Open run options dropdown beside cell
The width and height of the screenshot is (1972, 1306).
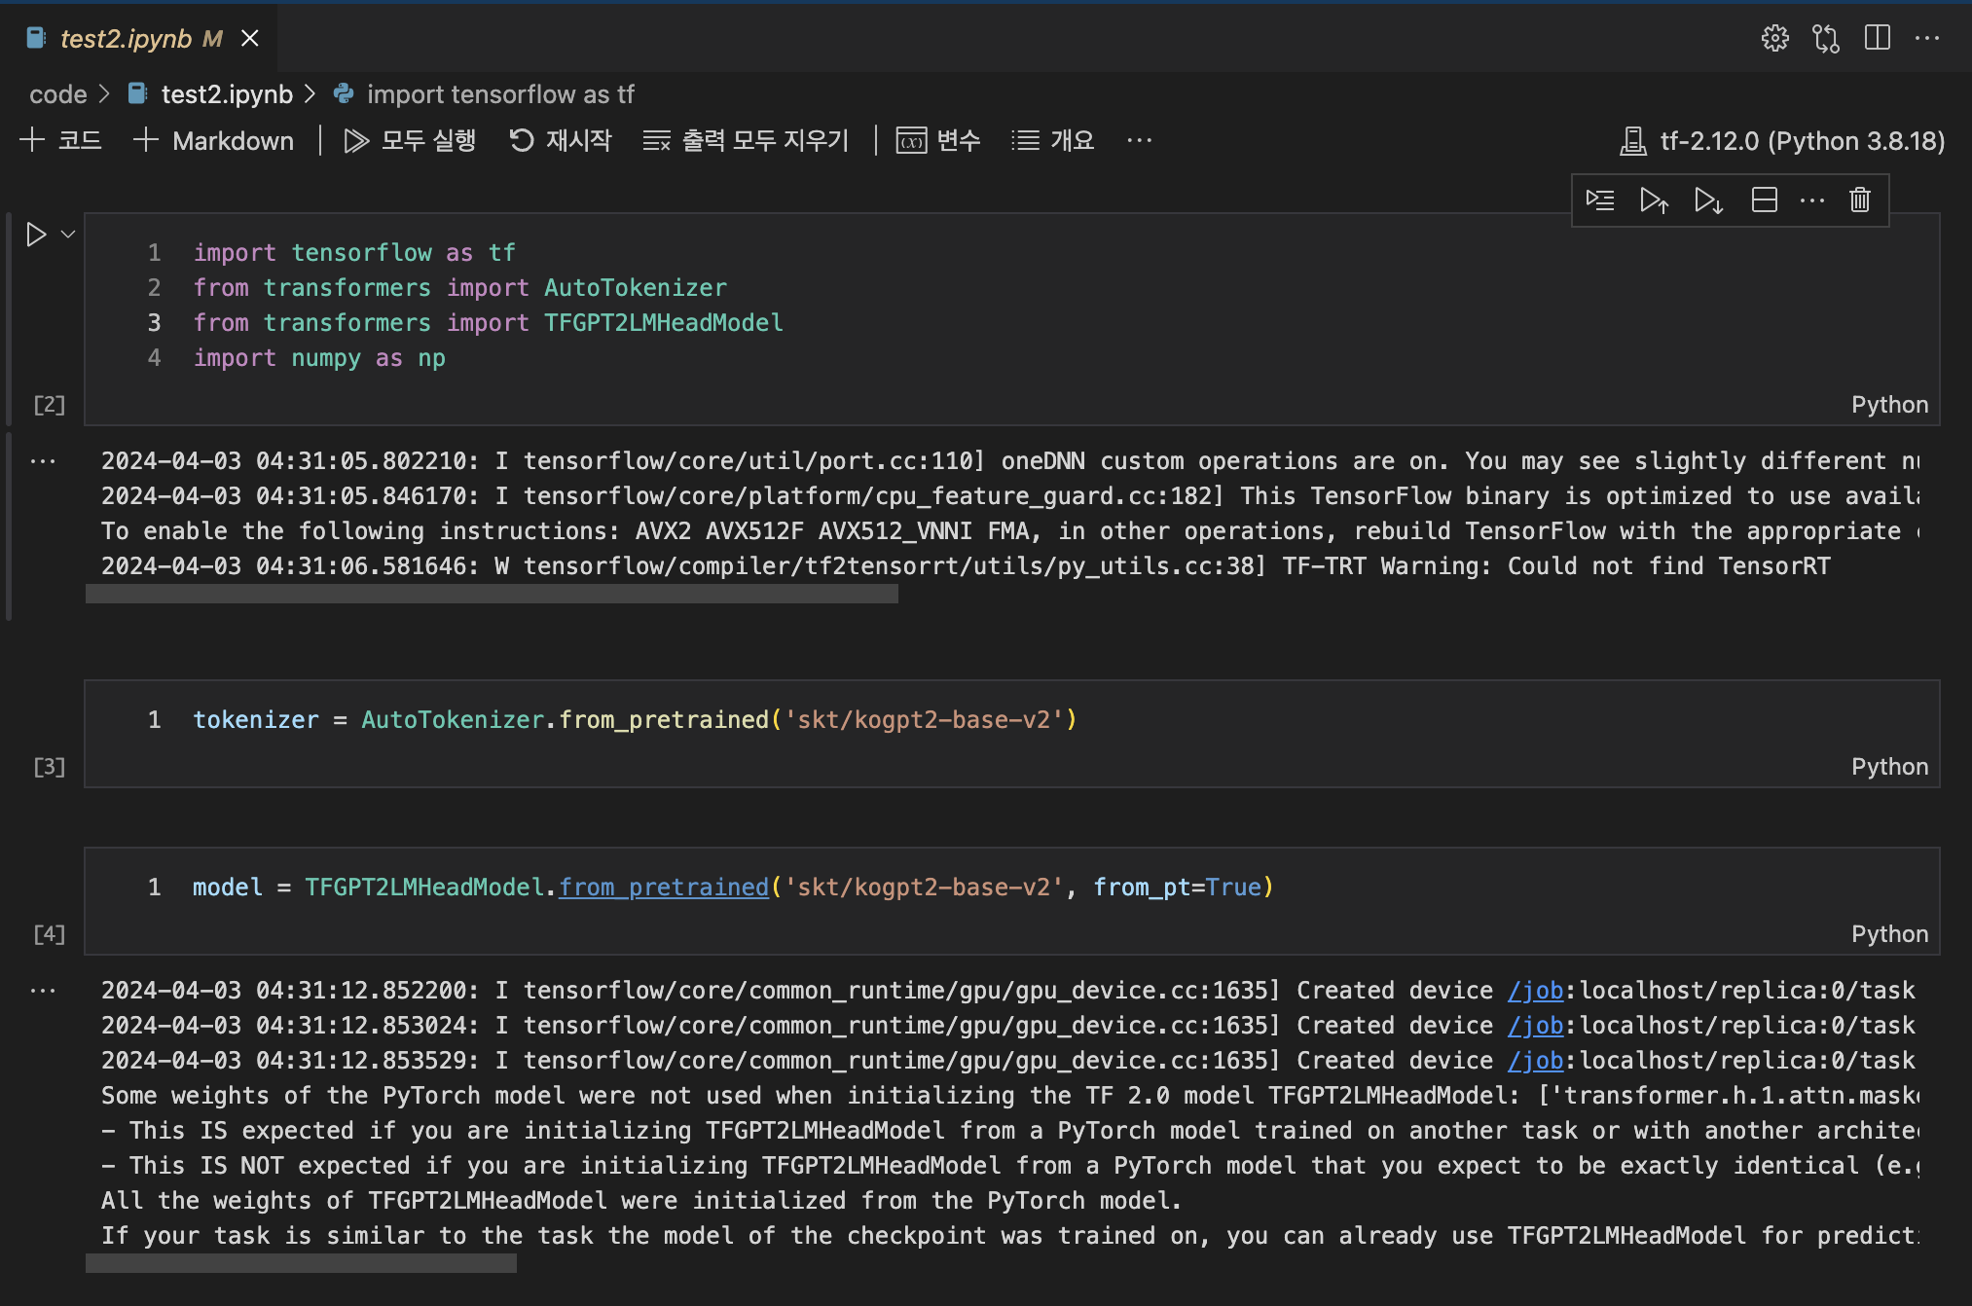click(68, 235)
